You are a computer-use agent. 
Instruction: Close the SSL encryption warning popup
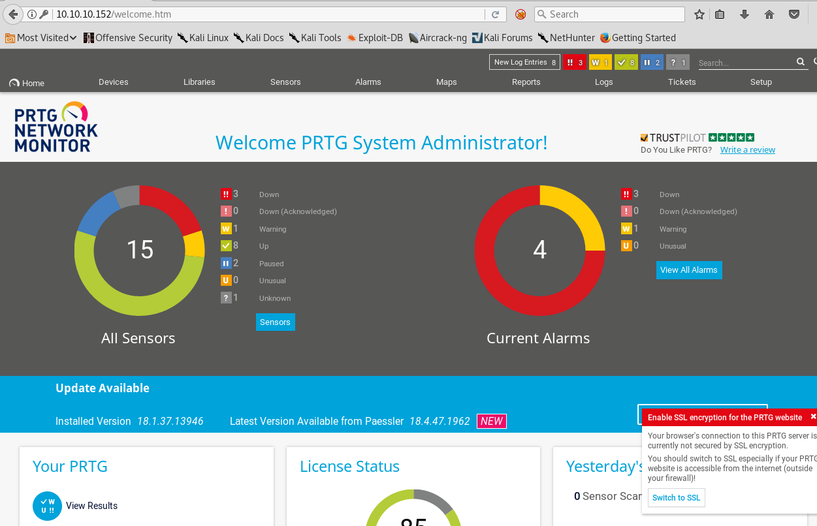(x=813, y=416)
